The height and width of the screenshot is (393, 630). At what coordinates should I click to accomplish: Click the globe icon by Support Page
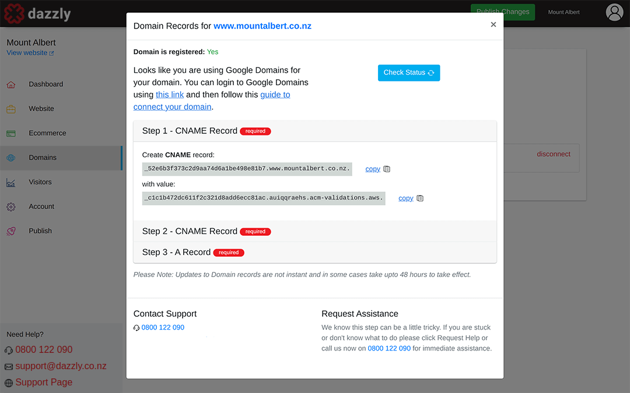point(9,383)
